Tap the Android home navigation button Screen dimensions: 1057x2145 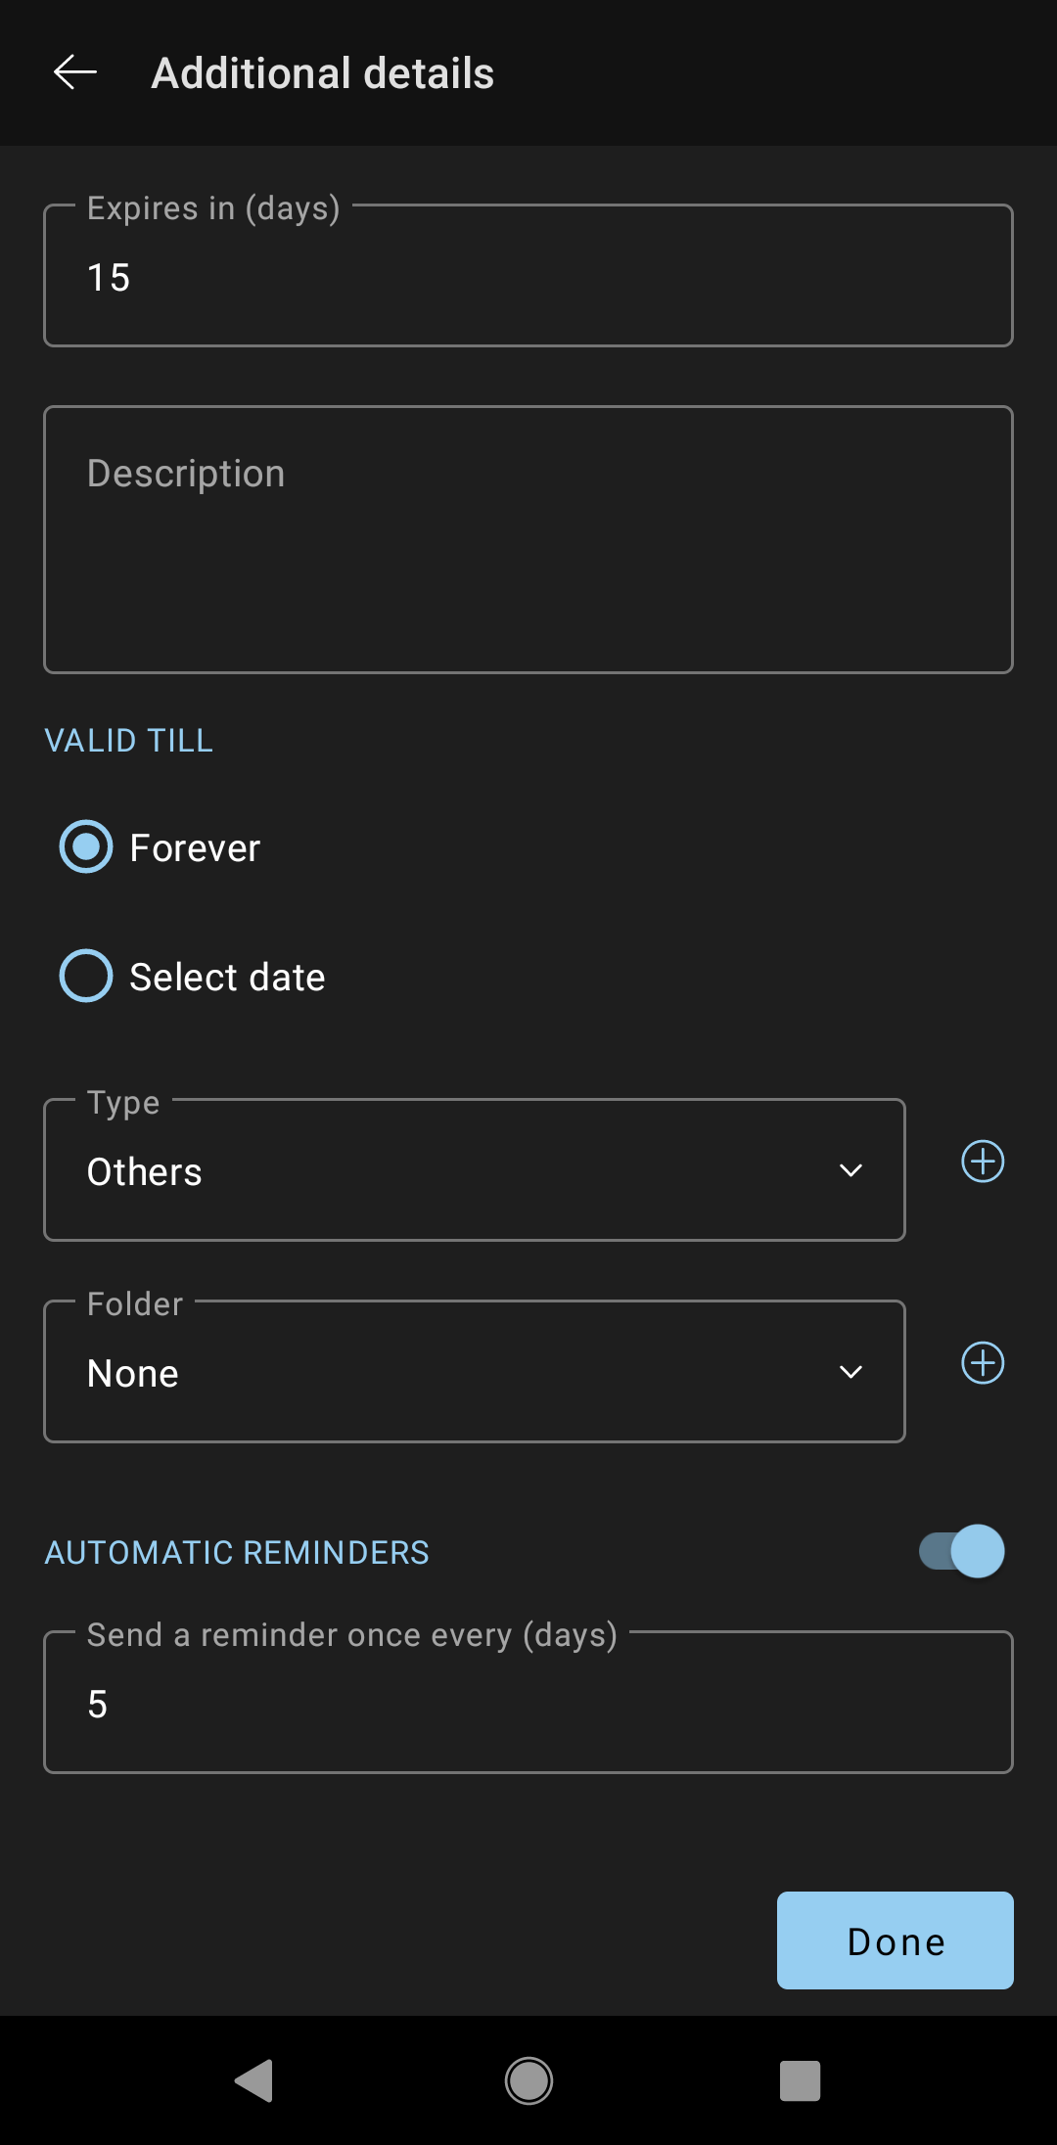[x=528, y=2080]
